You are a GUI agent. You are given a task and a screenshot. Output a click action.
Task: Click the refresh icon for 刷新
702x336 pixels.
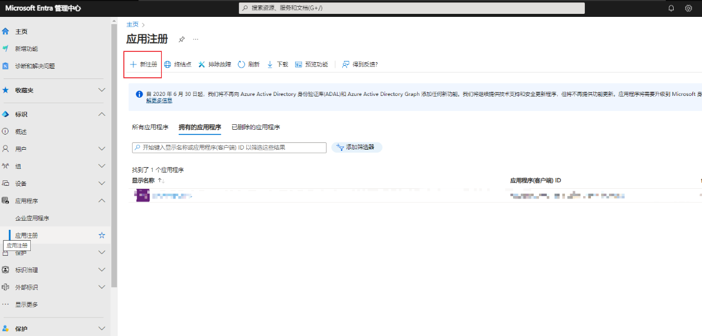tap(241, 65)
